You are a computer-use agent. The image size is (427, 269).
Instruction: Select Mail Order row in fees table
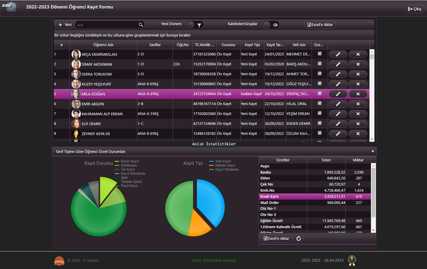[315, 203]
